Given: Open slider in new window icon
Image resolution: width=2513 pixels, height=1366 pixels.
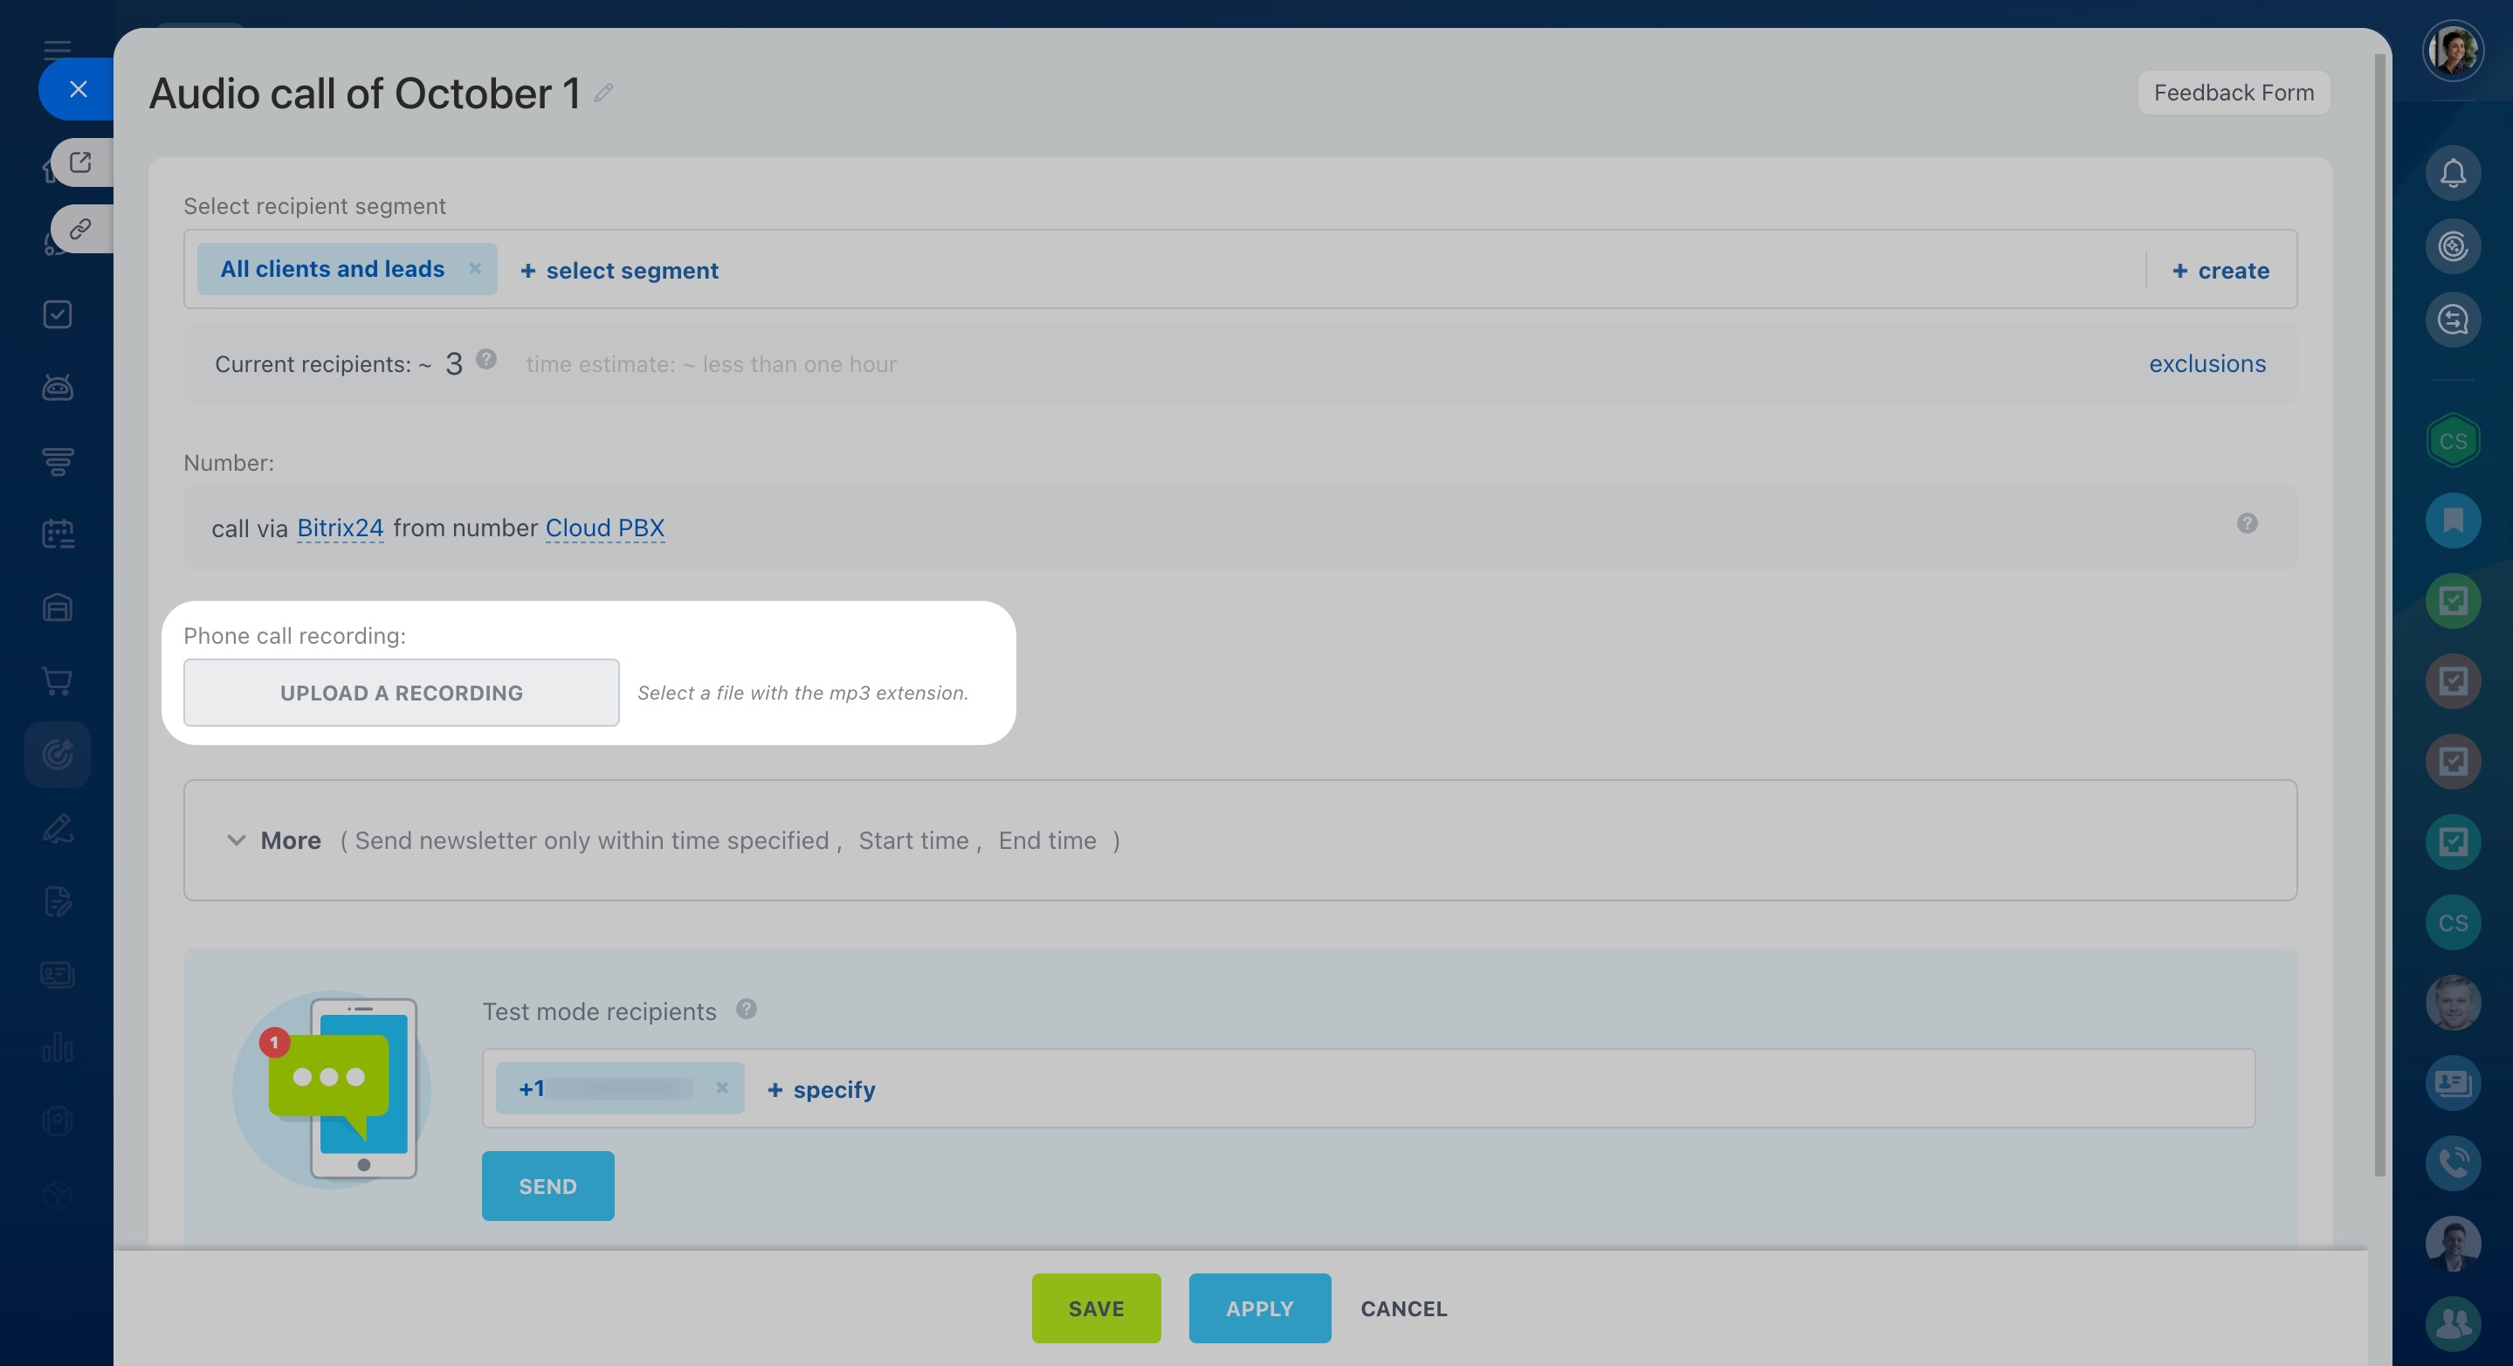Looking at the screenshot, I should pos(80,162).
